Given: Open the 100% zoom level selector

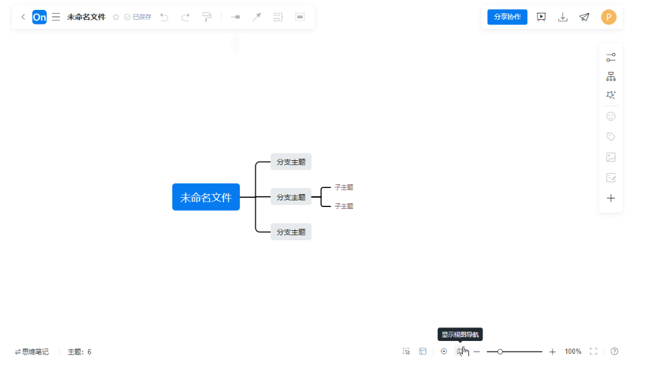Looking at the screenshot, I should coord(572,351).
